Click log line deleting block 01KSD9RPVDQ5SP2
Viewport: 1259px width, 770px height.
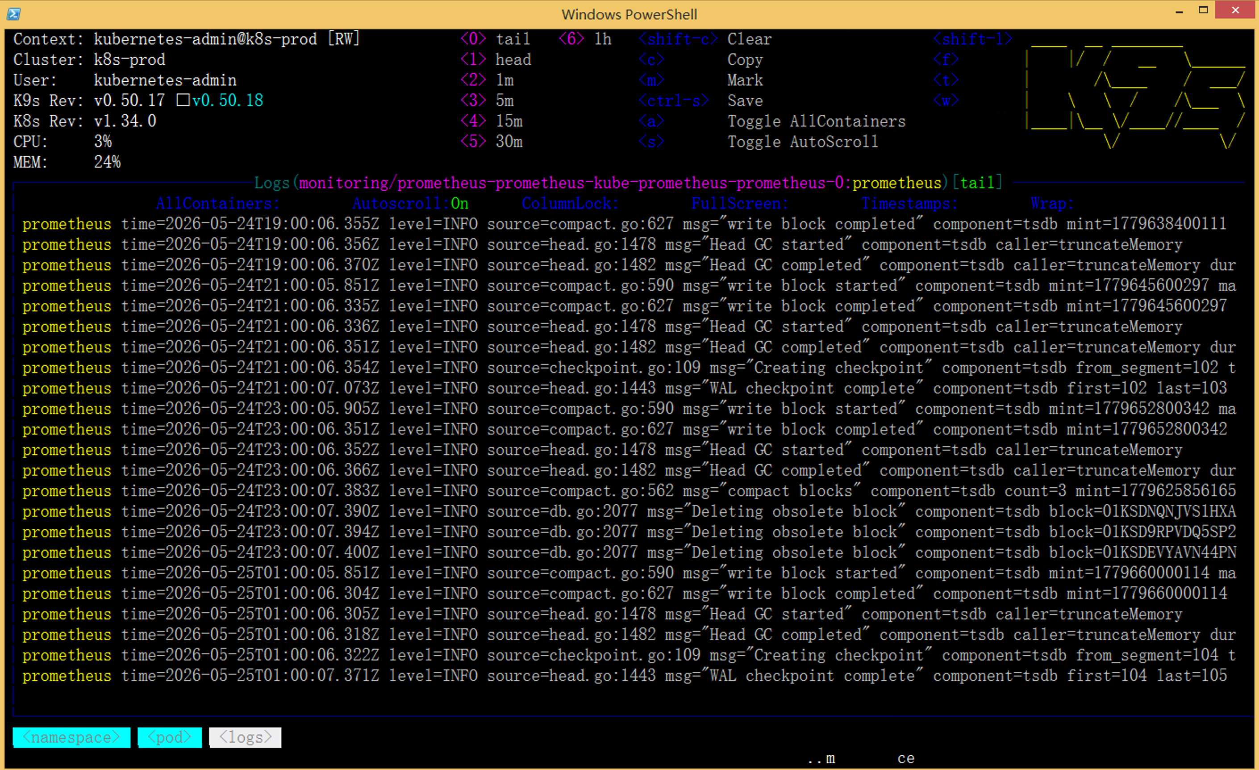click(629, 532)
